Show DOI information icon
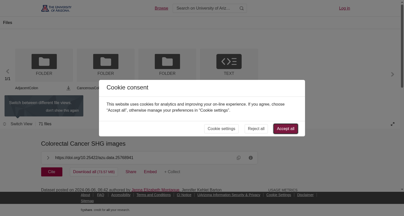This screenshot has width=404, height=216. [251, 158]
